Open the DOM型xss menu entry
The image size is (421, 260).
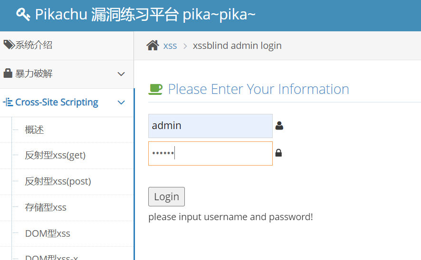(x=48, y=233)
